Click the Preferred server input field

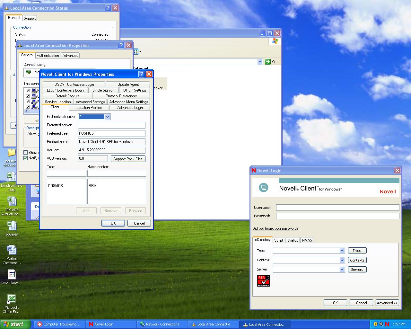112,125
